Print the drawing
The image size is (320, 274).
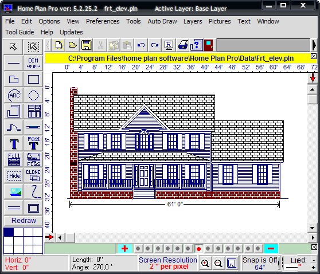[x=183, y=45]
